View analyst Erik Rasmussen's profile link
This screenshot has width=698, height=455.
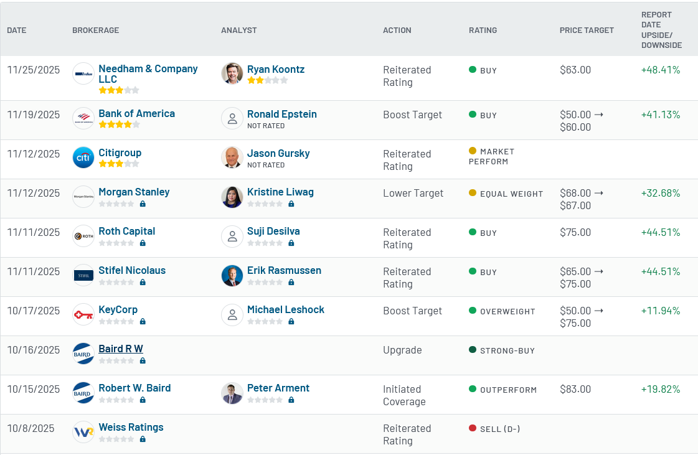[284, 270]
